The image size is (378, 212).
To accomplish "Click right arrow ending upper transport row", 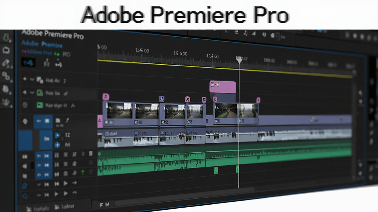I will (75, 183).
